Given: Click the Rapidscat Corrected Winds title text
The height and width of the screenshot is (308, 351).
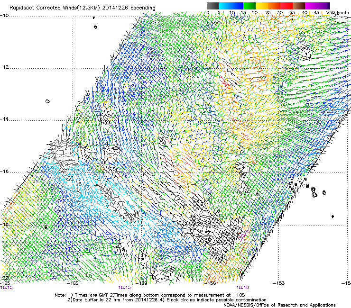Looking at the screenshot, I should pyautogui.click(x=83, y=8).
